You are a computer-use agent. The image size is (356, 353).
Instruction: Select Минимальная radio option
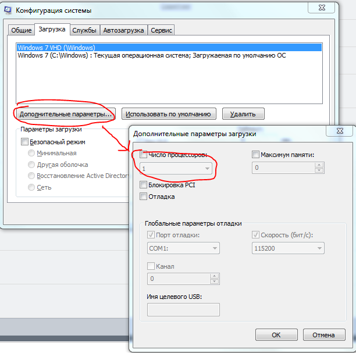coord(31,153)
